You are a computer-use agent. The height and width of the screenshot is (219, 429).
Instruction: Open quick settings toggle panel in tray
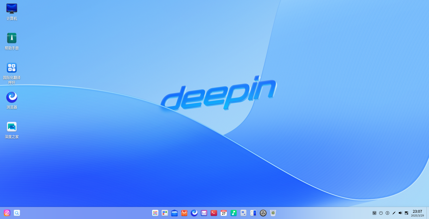click(x=406, y=213)
